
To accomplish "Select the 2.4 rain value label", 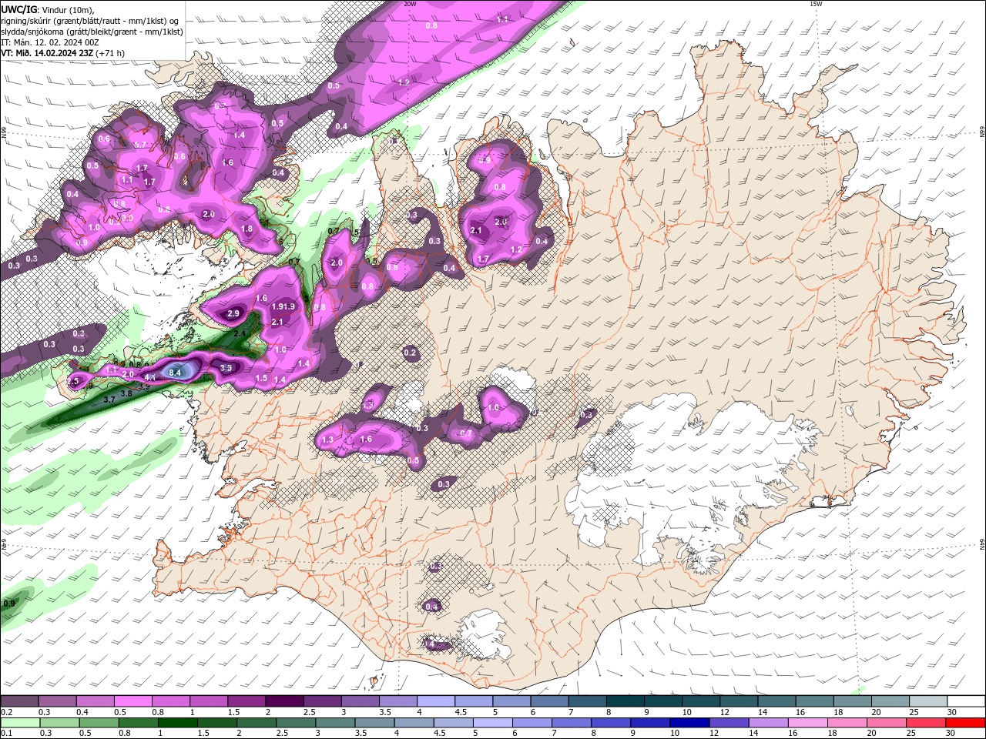I will pyautogui.click(x=240, y=333).
